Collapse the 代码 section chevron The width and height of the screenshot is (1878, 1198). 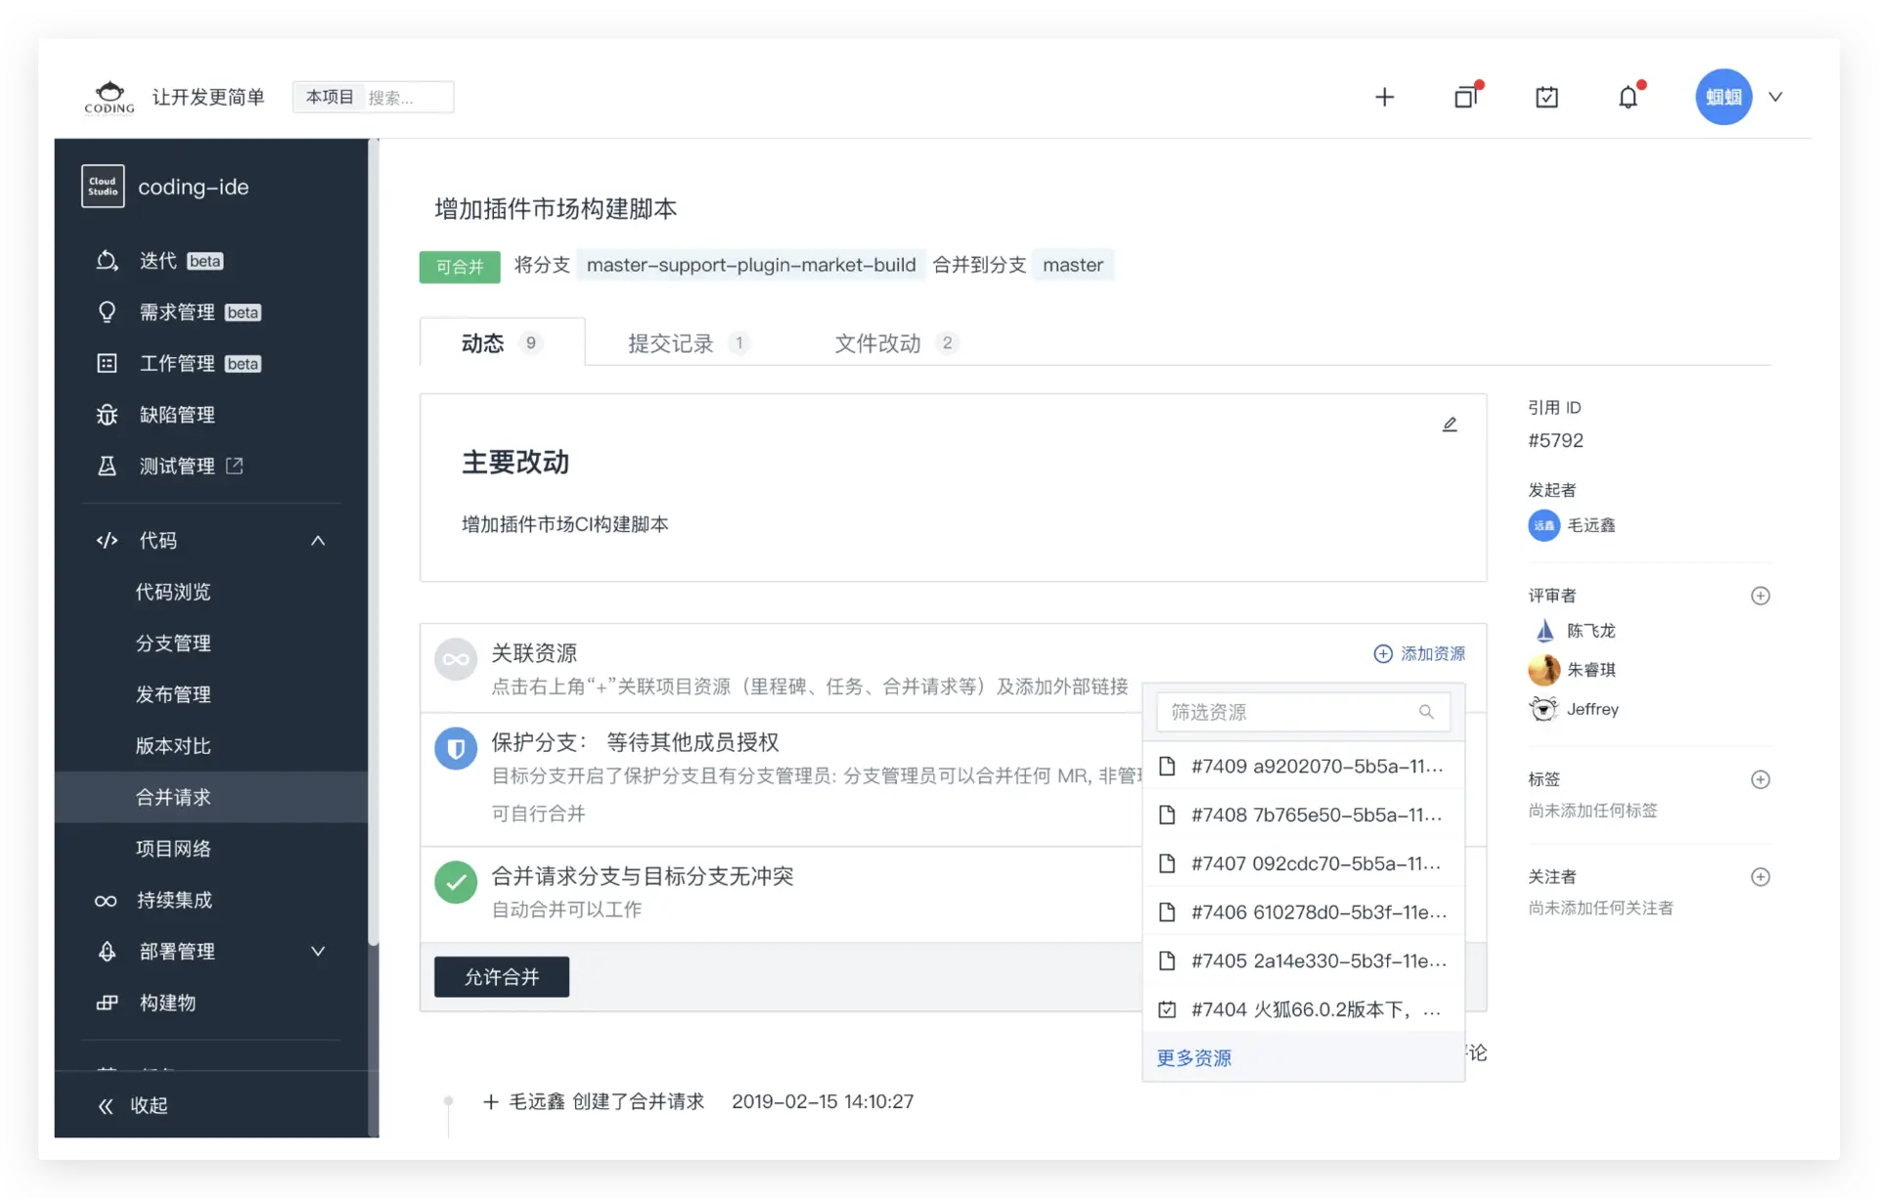(x=317, y=539)
